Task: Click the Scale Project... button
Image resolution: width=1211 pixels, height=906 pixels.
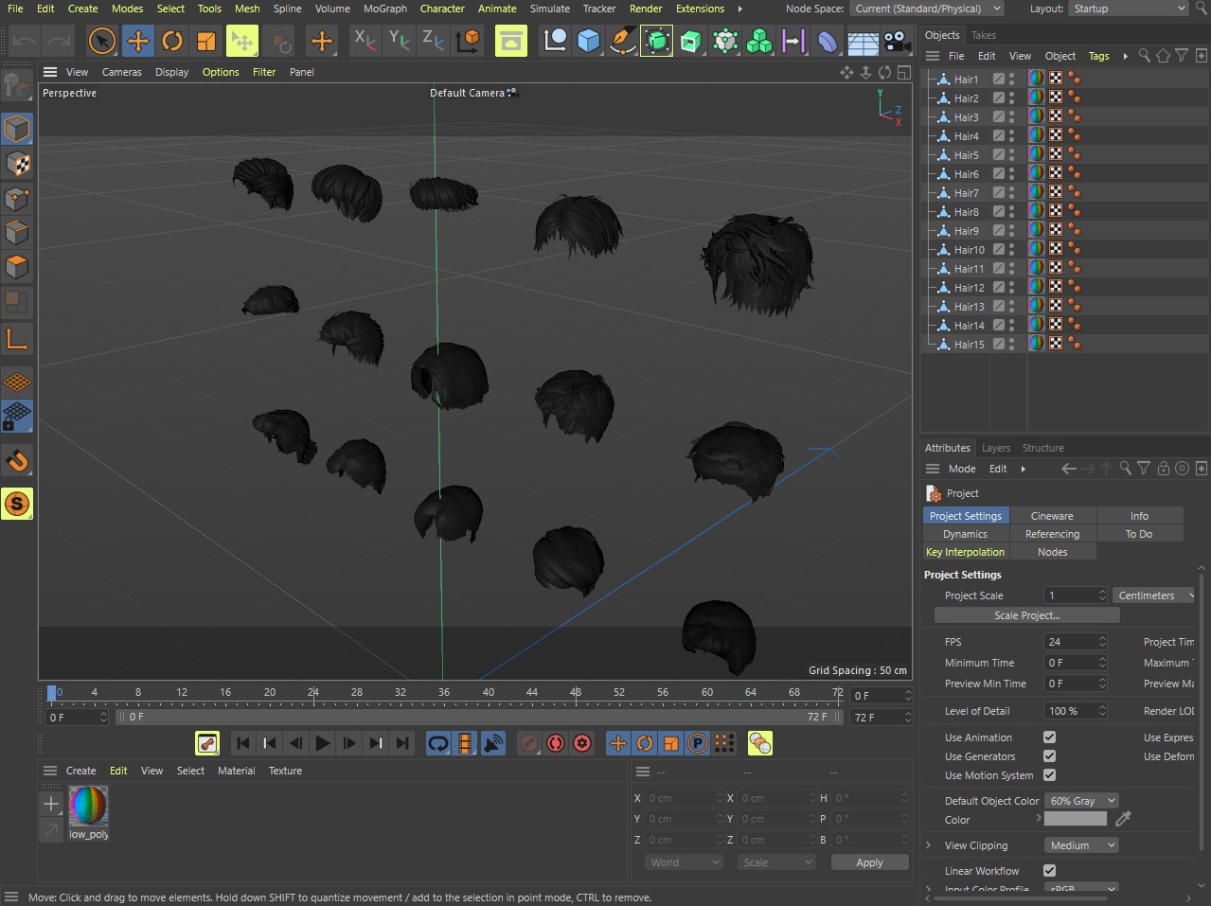Action: pos(1026,615)
